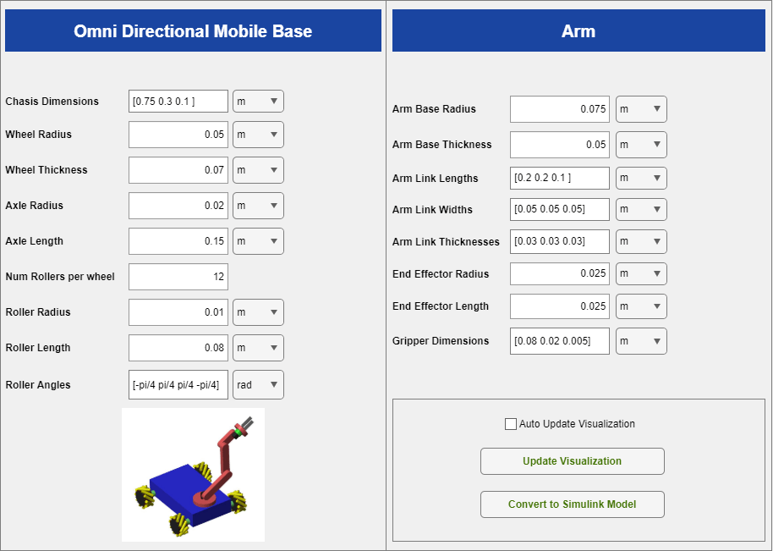Open End Effector Length unit dropdown

(x=641, y=306)
